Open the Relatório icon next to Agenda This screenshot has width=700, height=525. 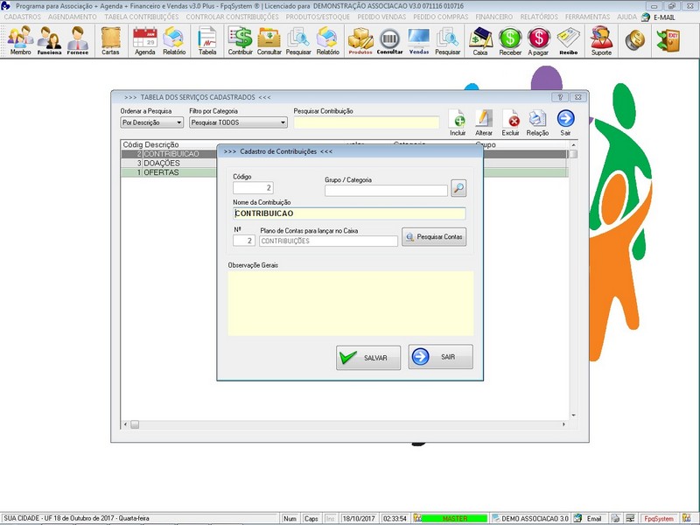[174, 40]
